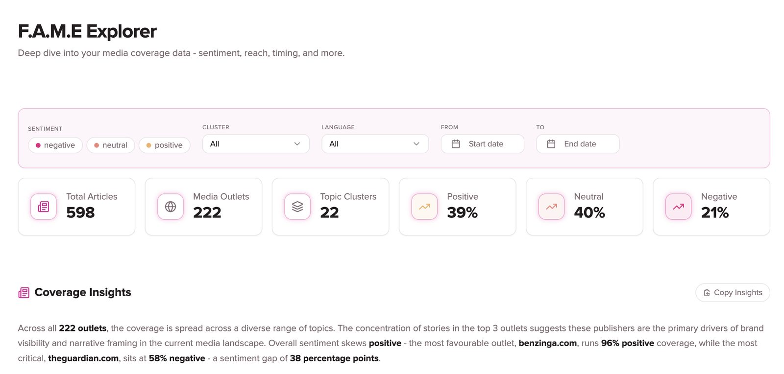Click the LANGUAGE filter label
Viewport: 784px width, 374px height.
coord(338,127)
